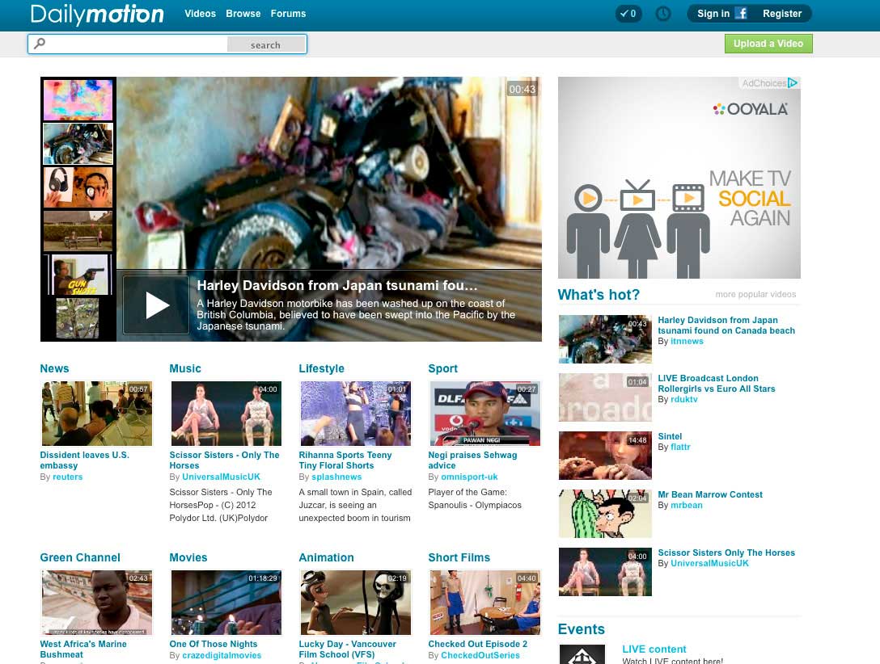This screenshot has width=880, height=664.
Task: Open the Mr Bean Marrow Contest thumbnail
Action: coord(604,514)
